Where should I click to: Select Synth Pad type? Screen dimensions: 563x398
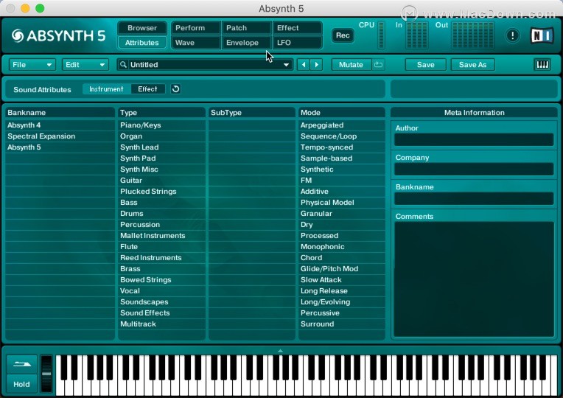[161, 158]
